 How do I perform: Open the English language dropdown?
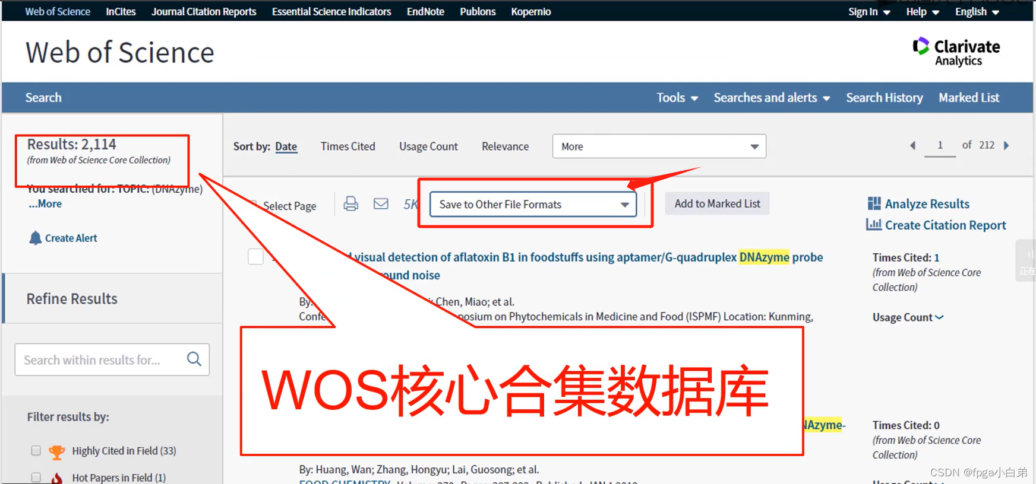(x=977, y=12)
